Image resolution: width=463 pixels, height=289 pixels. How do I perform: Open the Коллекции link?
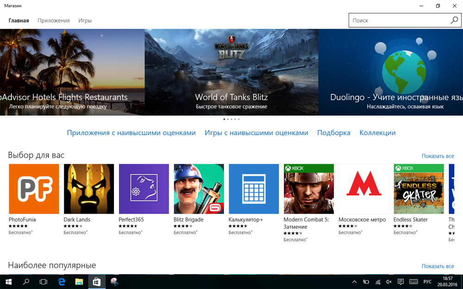click(377, 133)
